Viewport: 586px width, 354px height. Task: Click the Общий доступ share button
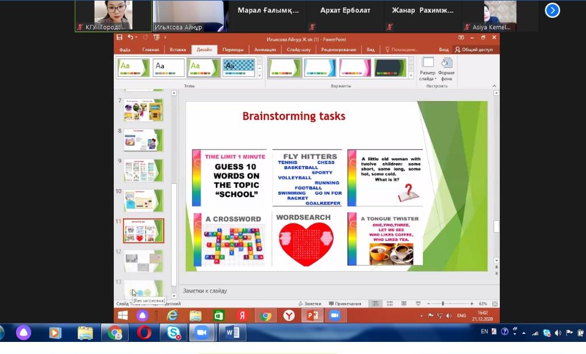pos(474,49)
